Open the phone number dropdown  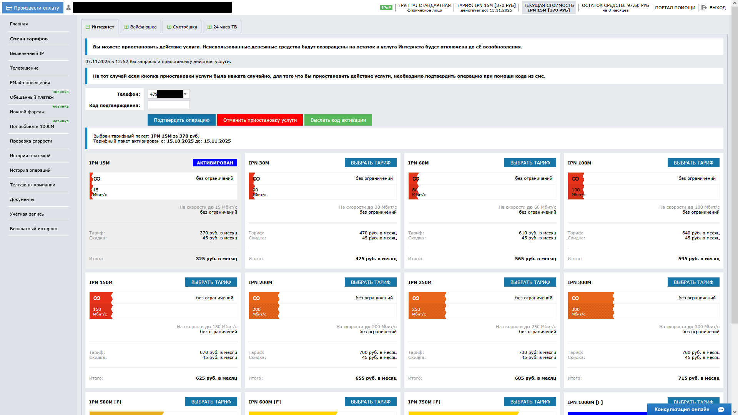(185, 94)
